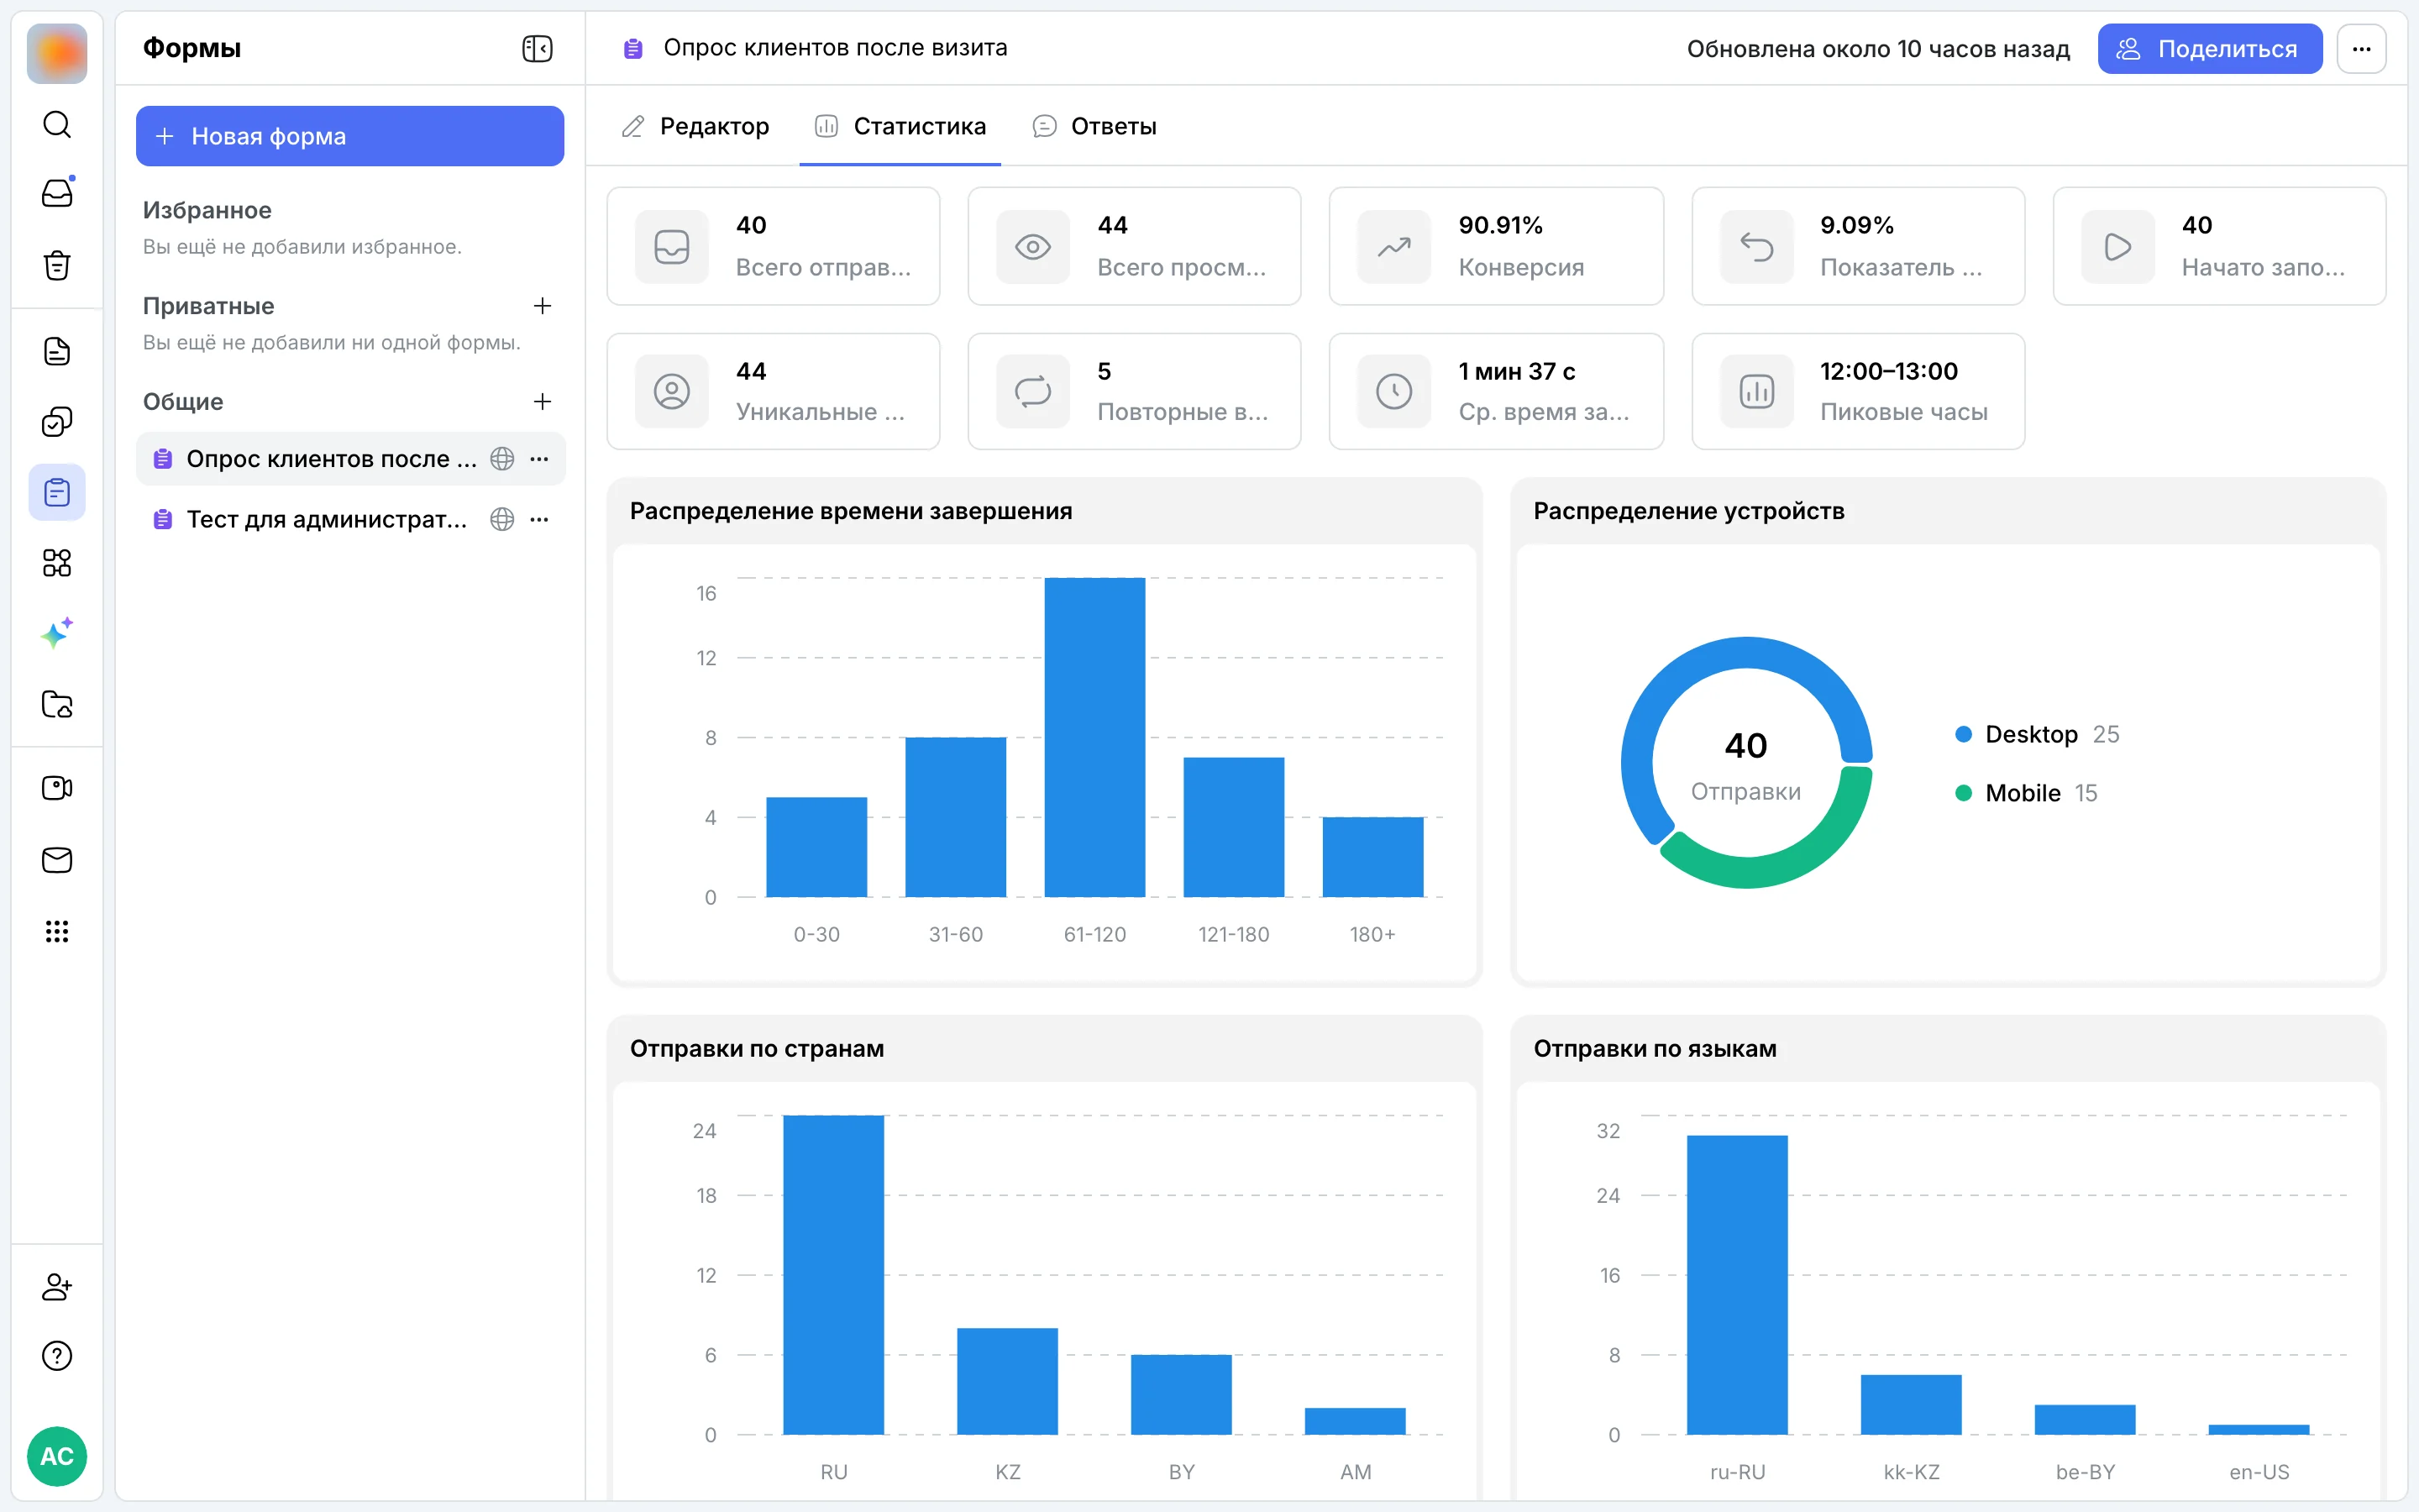Click the 61-120 bar in completion time chart
Viewport: 2419px width, 1512px height.
pyautogui.click(x=1094, y=737)
